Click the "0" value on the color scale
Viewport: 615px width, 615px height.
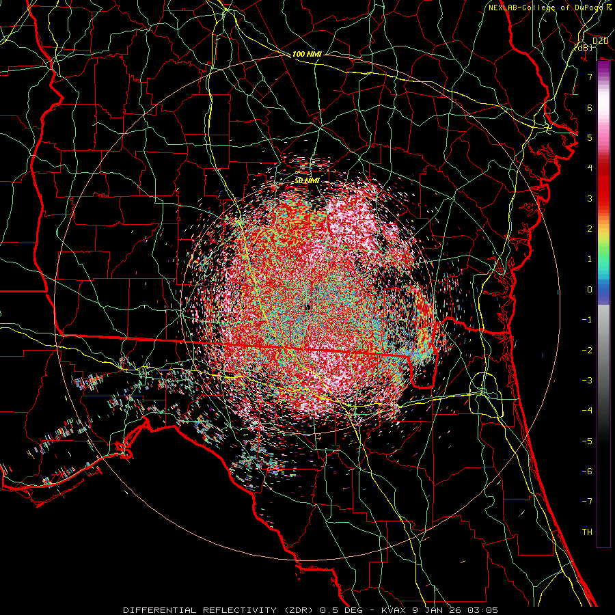(x=590, y=290)
